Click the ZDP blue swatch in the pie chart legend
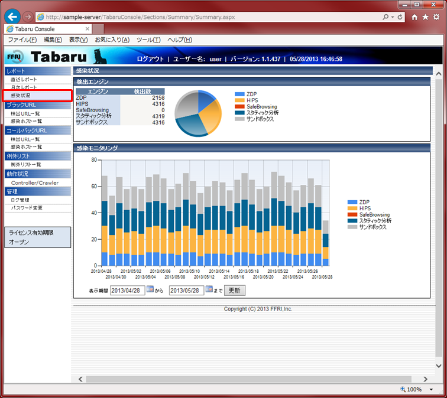The height and width of the screenshot is (398, 447). (239, 94)
